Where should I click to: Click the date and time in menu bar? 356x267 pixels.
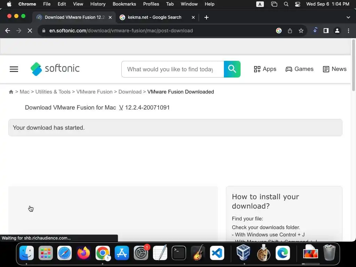tap(327, 4)
